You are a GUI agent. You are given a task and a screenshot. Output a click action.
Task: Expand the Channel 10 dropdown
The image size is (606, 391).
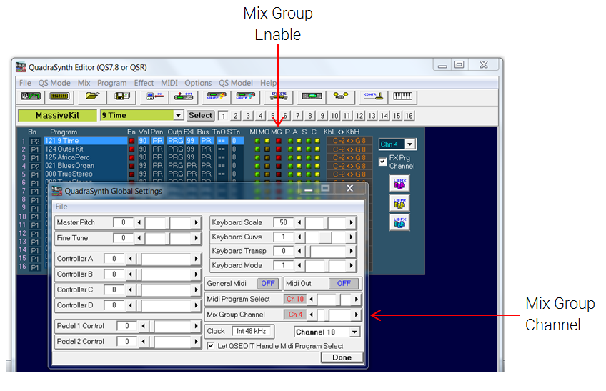coord(354,332)
